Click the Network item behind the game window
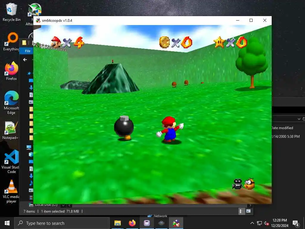305x229 pixels. (158, 216)
